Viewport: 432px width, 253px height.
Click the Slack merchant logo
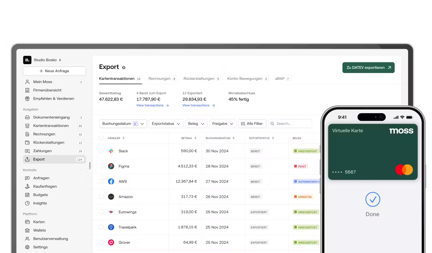[x=111, y=151]
